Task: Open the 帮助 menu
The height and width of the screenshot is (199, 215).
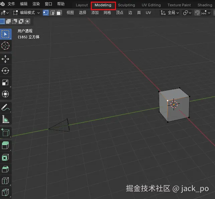Action: pos(61,4)
